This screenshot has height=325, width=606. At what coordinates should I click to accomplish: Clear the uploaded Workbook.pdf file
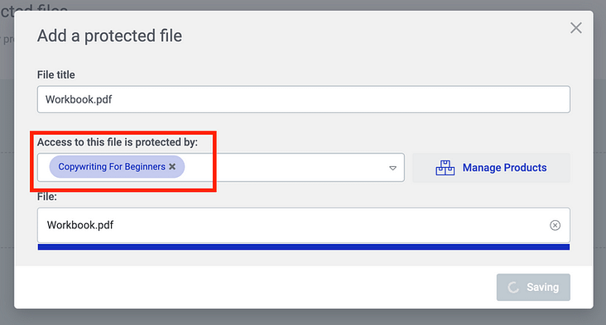pyautogui.click(x=555, y=225)
